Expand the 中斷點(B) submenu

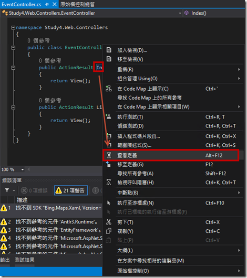point(239,193)
